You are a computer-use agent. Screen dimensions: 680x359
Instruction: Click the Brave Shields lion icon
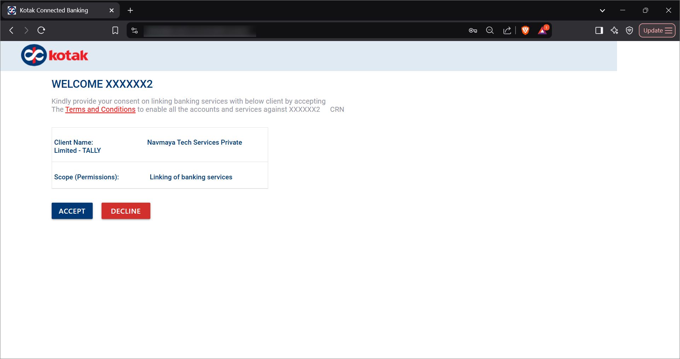pyautogui.click(x=525, y=30)
